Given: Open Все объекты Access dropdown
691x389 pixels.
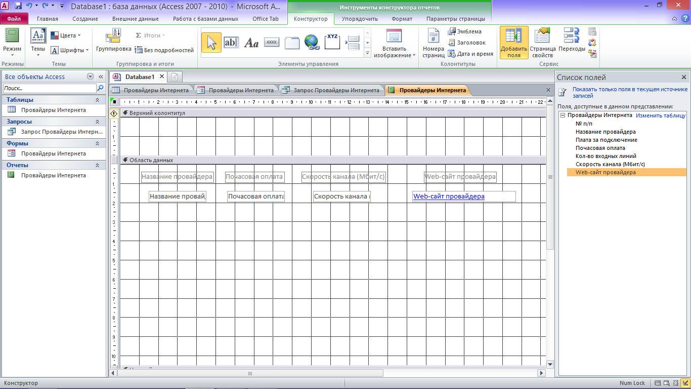Looking at the screenshot, I should click(x=91, y=76).
